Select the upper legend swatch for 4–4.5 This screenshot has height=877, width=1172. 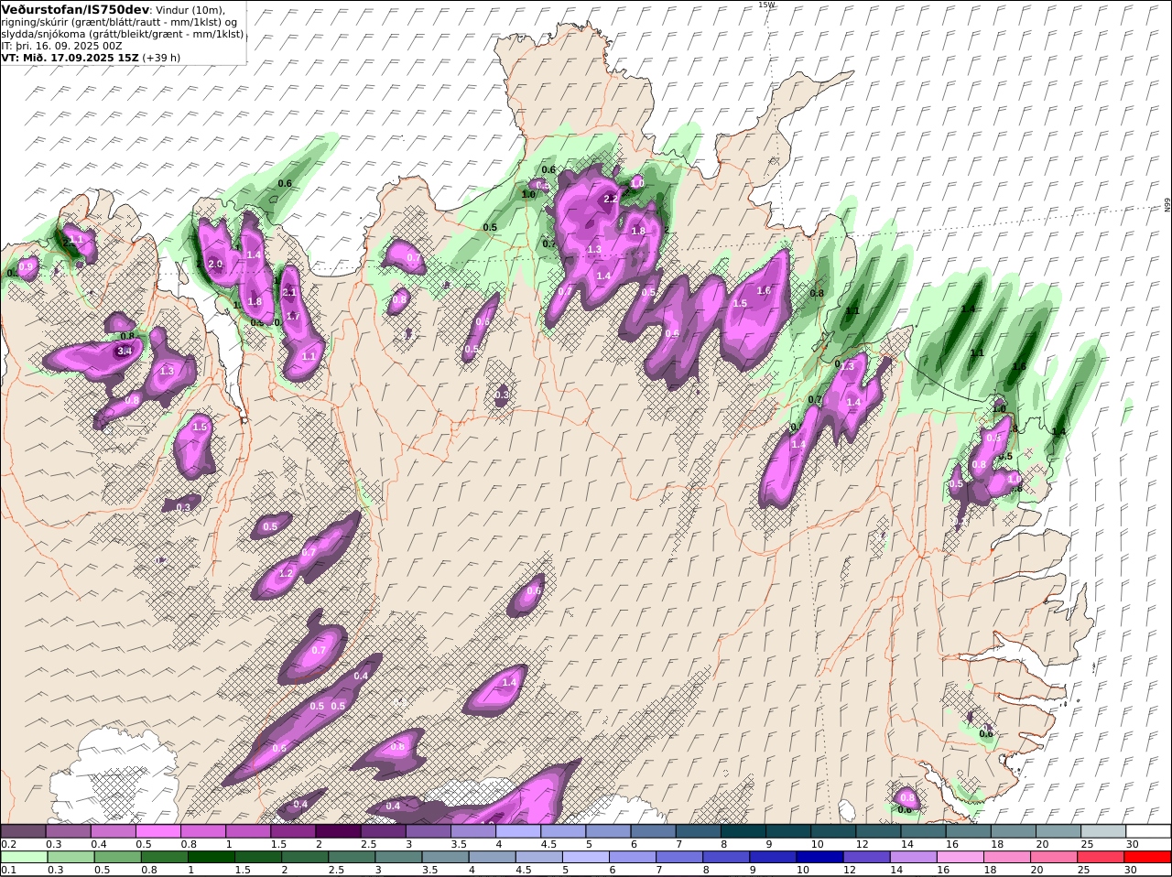(518, 831)
